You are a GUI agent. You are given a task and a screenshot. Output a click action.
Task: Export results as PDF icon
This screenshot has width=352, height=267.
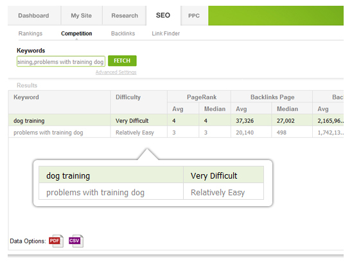(x=56, y=241)
